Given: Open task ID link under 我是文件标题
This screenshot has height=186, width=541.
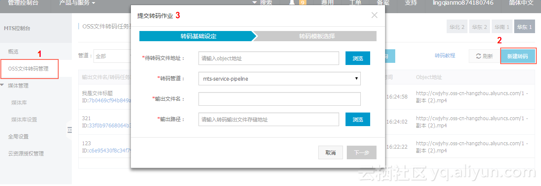Looking at the screenshot, I should coord(110,101).
